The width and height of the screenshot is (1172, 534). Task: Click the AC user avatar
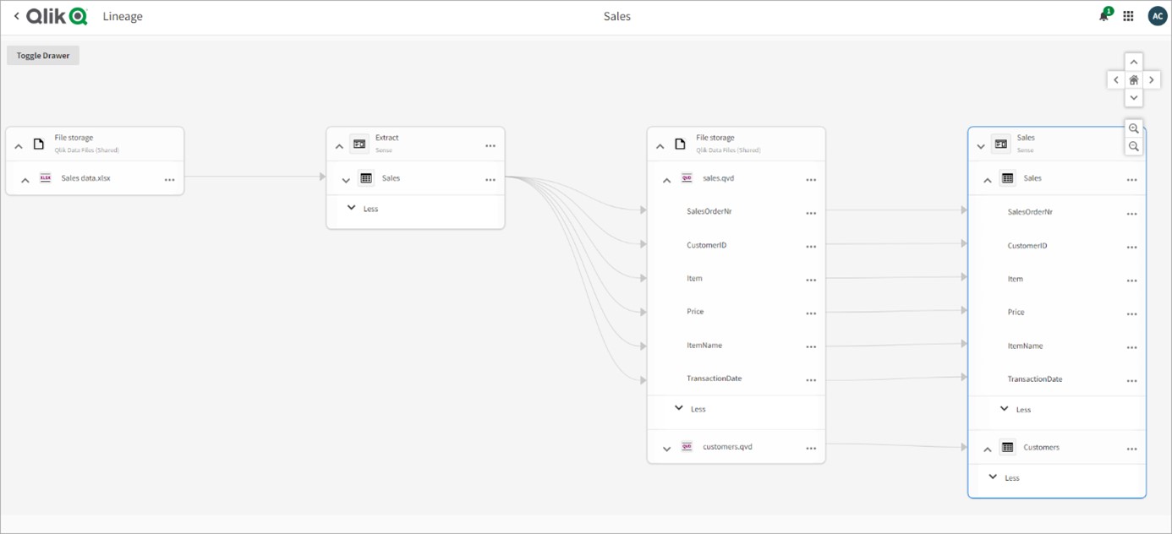1157,16
